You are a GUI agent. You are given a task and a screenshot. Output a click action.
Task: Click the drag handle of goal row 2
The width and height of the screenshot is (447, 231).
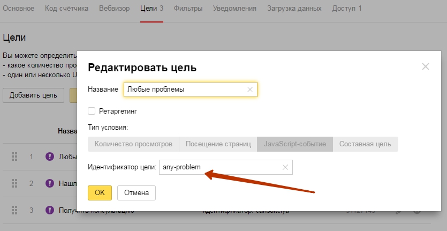tap(14, 183)
